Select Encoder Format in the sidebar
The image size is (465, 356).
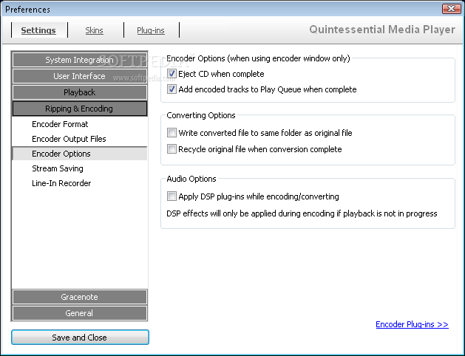pyautogui.click(x=80, y=124)
